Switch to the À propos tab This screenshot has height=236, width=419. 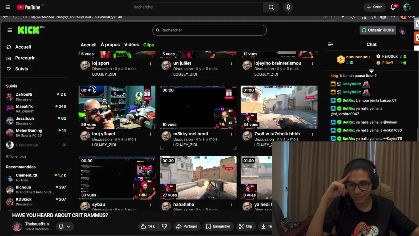pyautogui.click(x=110, y=45)
